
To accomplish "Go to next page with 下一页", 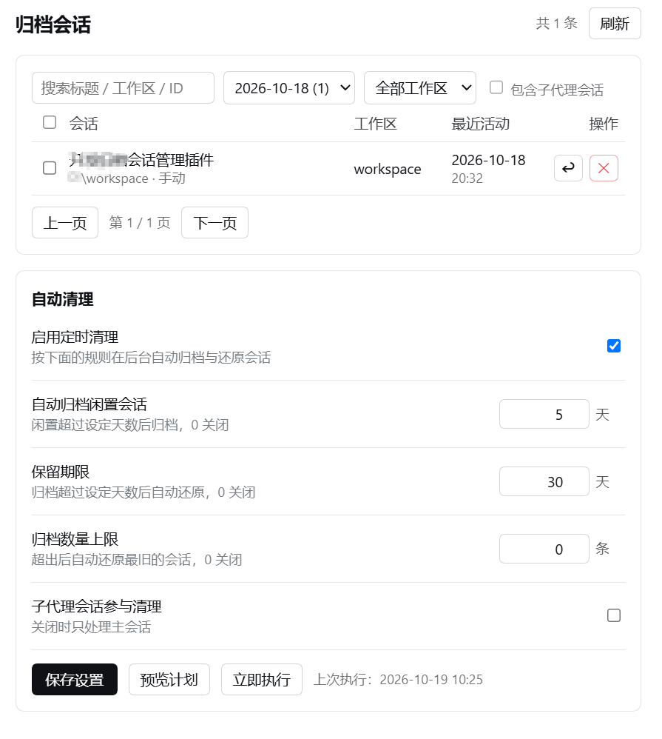I will (215, 222).
